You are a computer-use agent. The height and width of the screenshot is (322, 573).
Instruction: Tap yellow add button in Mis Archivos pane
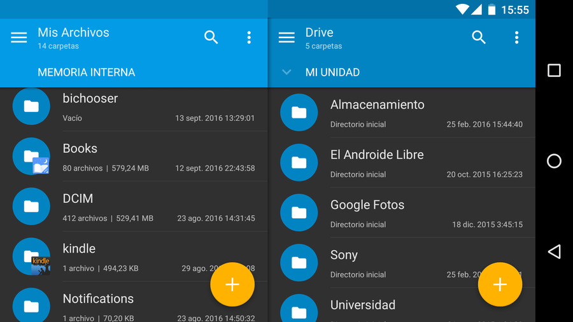pyautogui.click(x=232, y=284)
